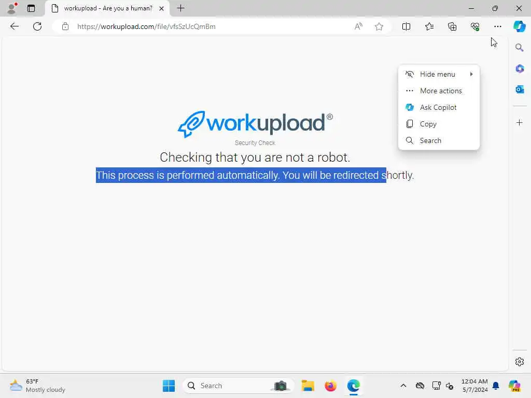Open Split screen icon

click(406, 26)
